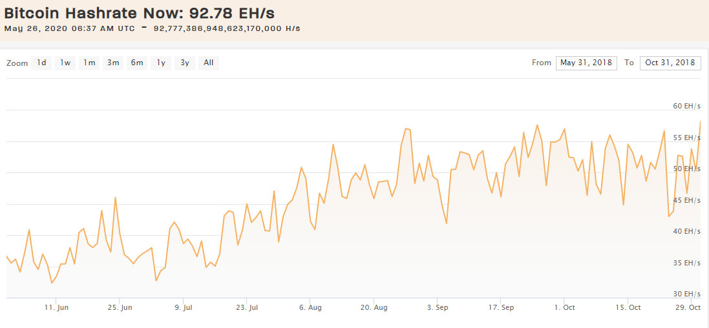Image resolution: width=709 pixels, height=328 pixels.
Task: Set chart zoom to 1w
Action: click(65, 63)
